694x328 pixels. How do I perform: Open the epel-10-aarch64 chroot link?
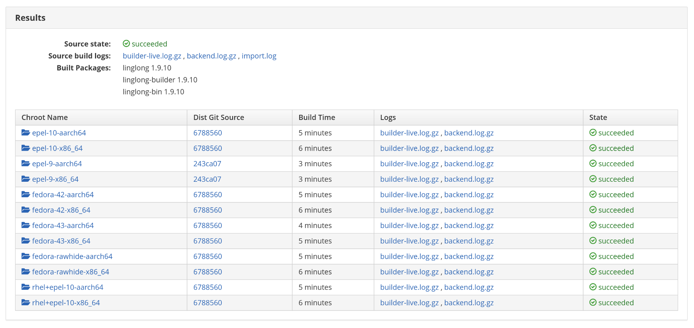click(x=59, y=133)
